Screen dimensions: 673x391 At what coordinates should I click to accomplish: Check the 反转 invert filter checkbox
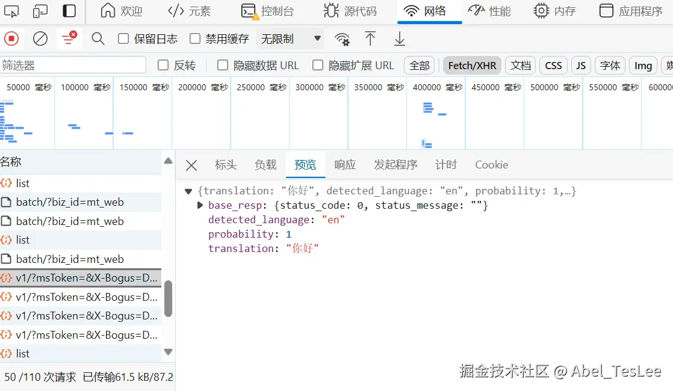[x=163, y=65]
